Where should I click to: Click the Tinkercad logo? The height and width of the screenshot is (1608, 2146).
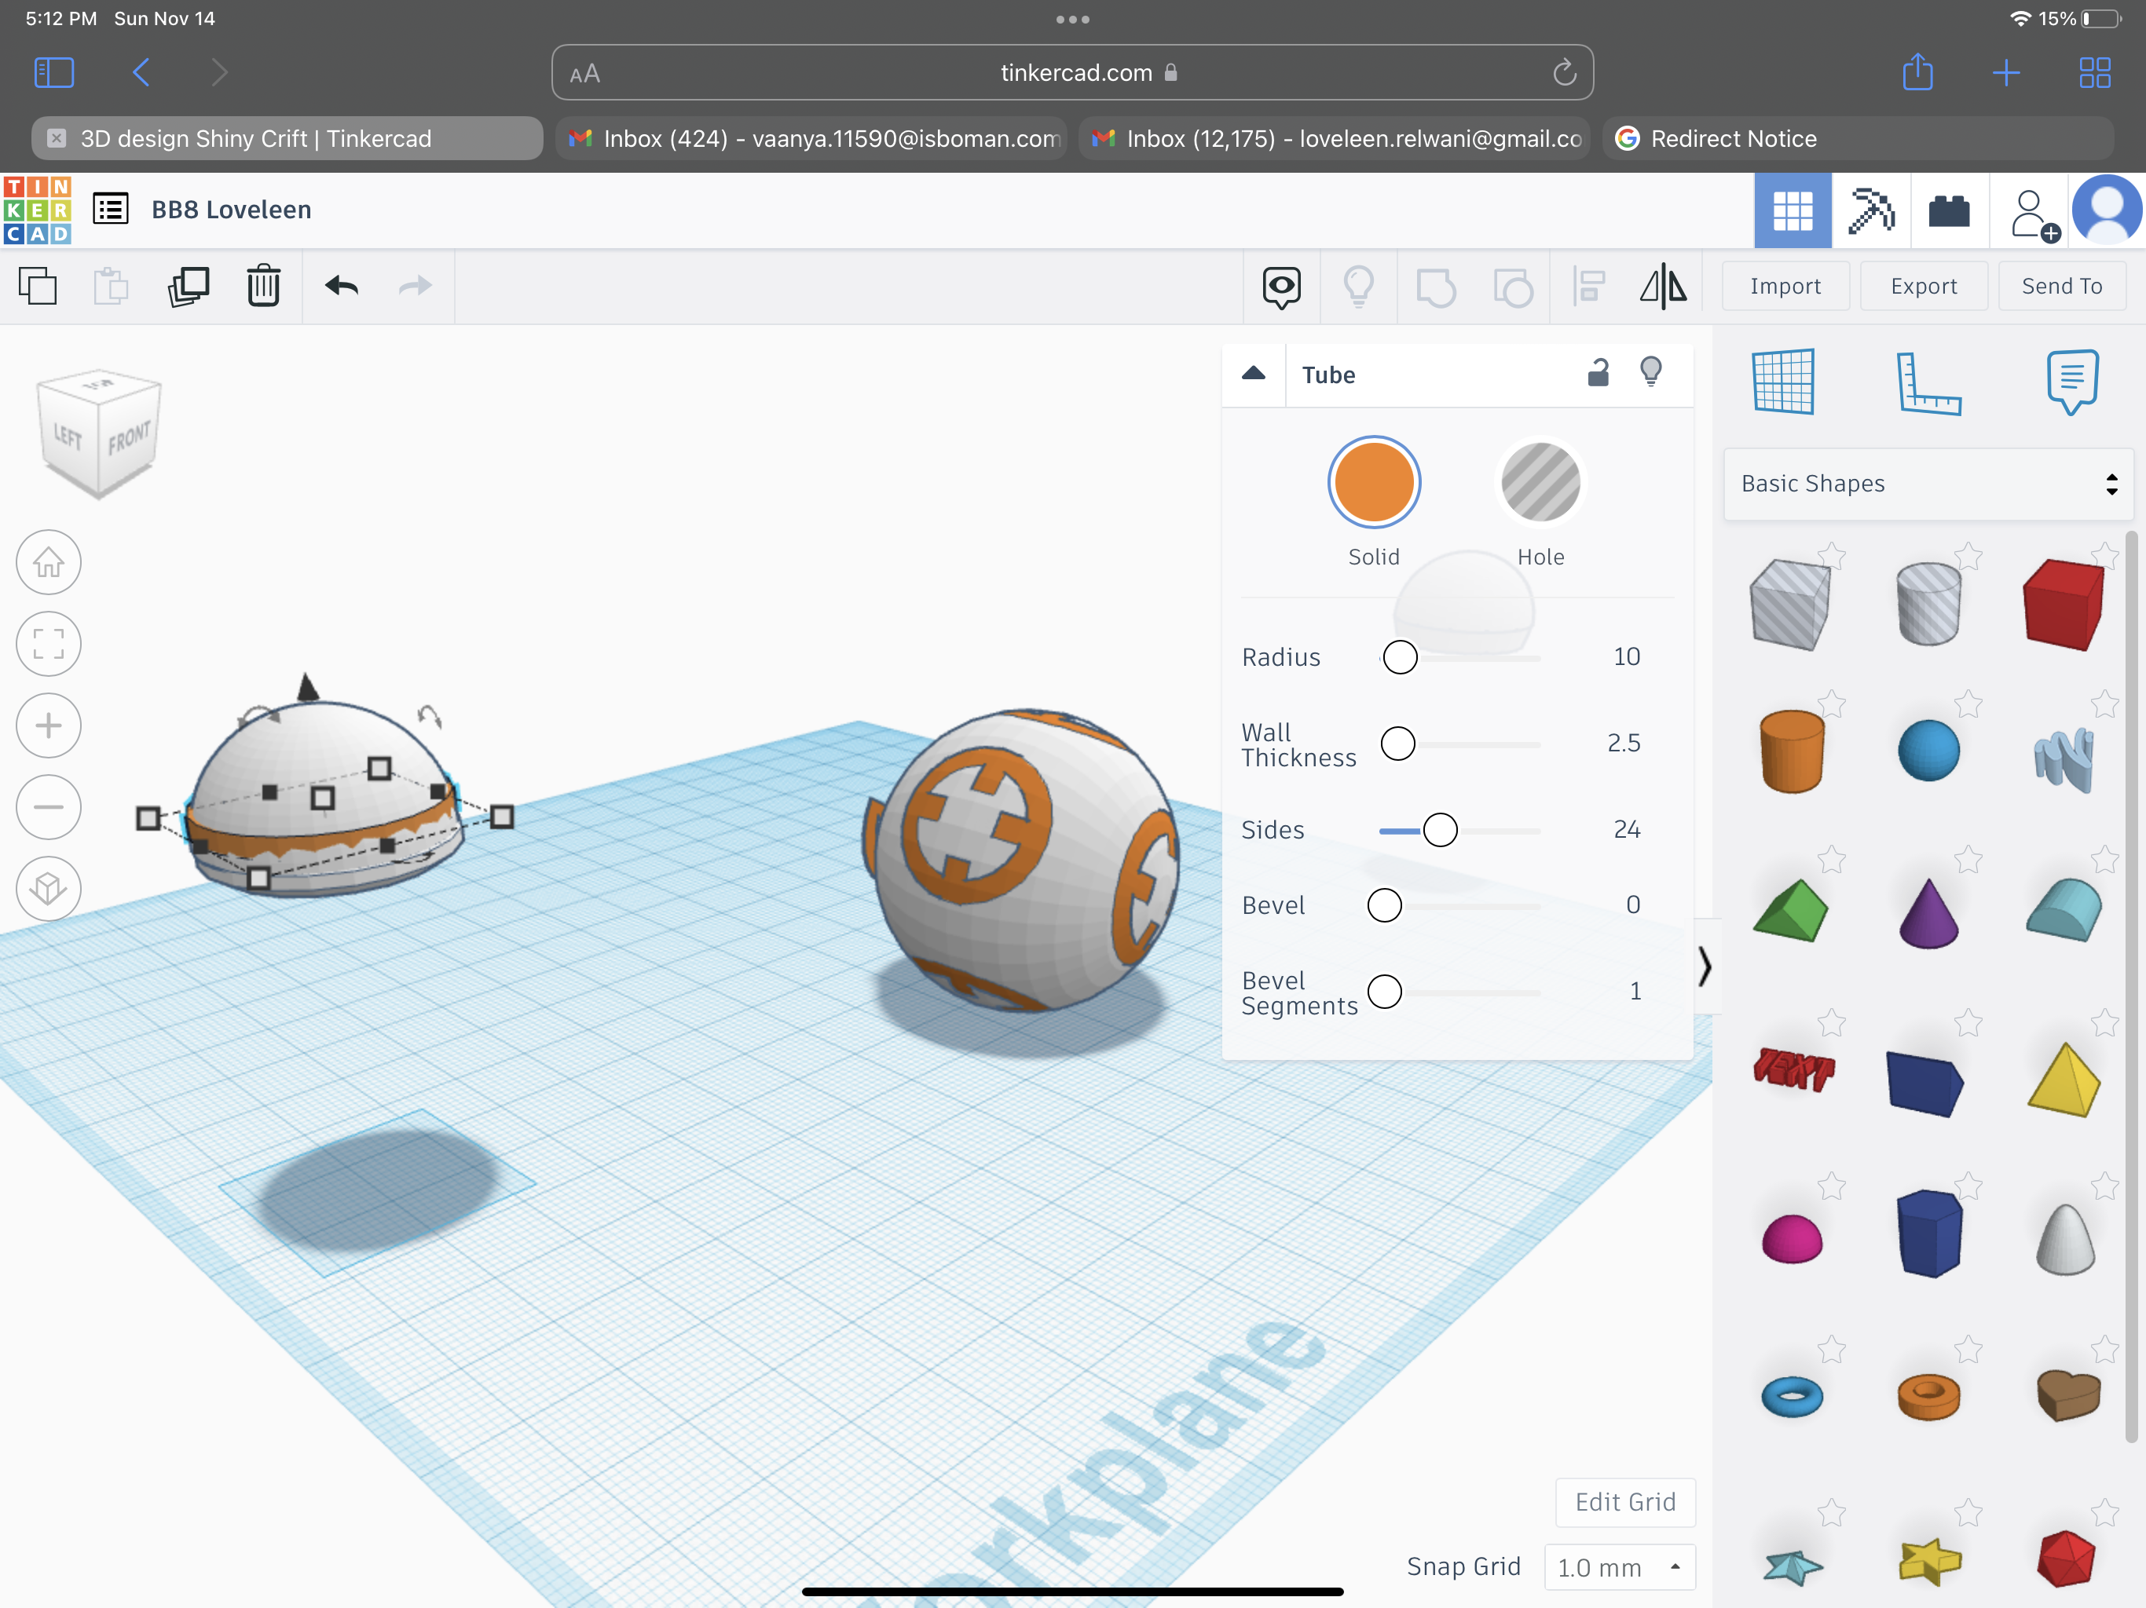[x=38, y=210]
